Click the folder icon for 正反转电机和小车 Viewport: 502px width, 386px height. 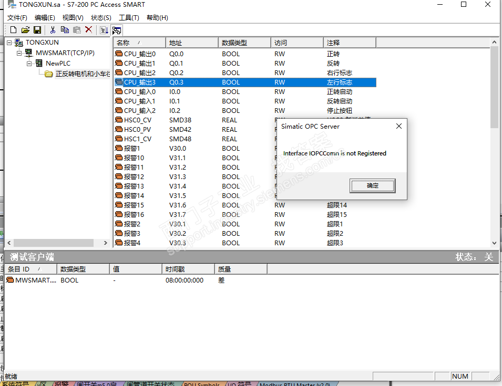pyautogui.click(x=49, y=74)
